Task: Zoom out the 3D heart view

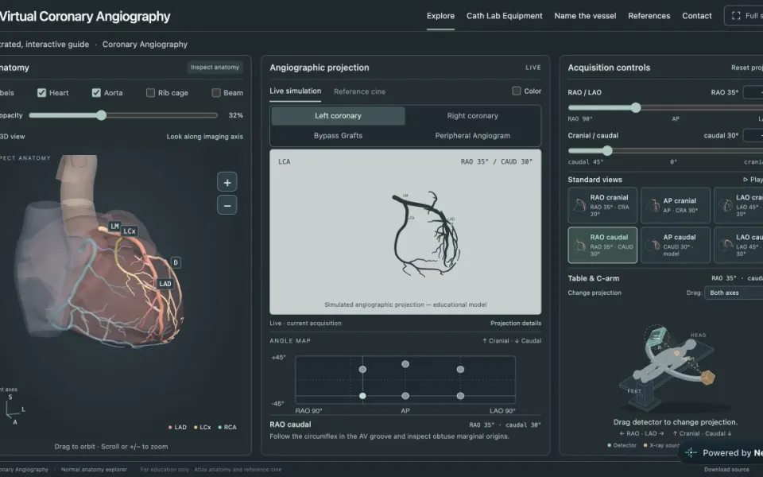Action: 227,205
